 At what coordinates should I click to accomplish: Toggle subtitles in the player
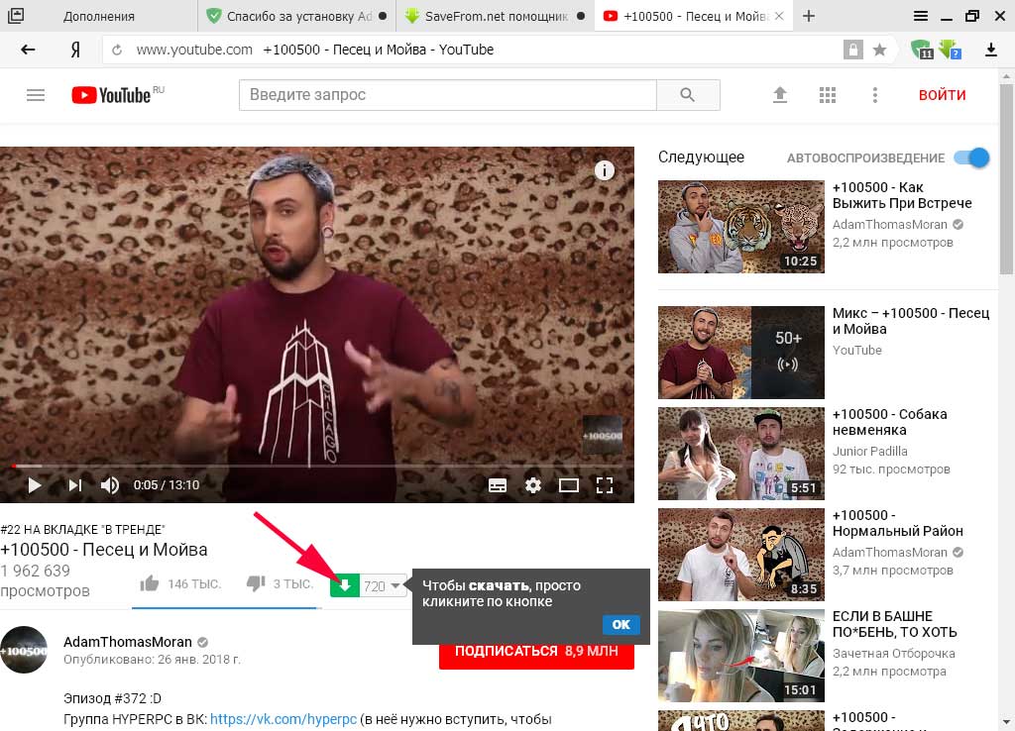[x=498, y=485]
